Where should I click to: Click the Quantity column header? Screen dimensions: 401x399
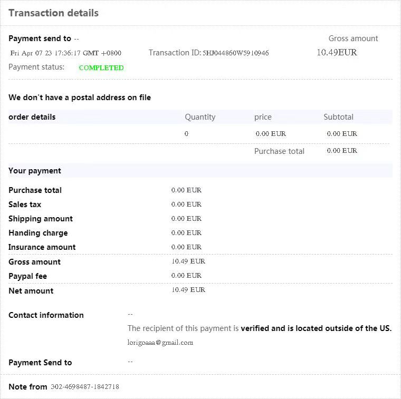click(x=200, y=117)
